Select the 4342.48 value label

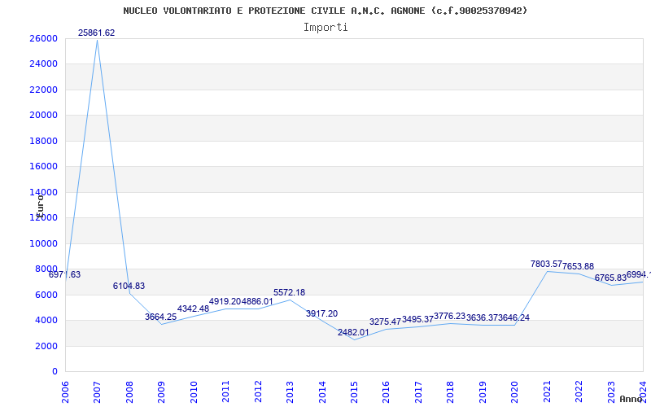193,309
